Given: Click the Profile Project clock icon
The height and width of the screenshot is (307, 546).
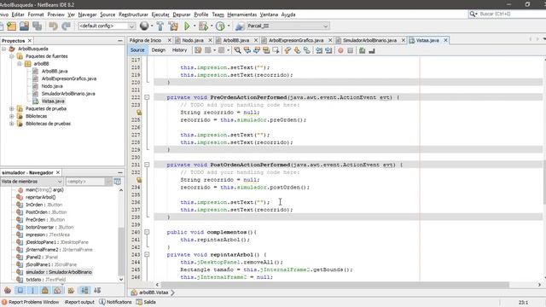Looking at the screenshot, I should [x=220, y=26].
